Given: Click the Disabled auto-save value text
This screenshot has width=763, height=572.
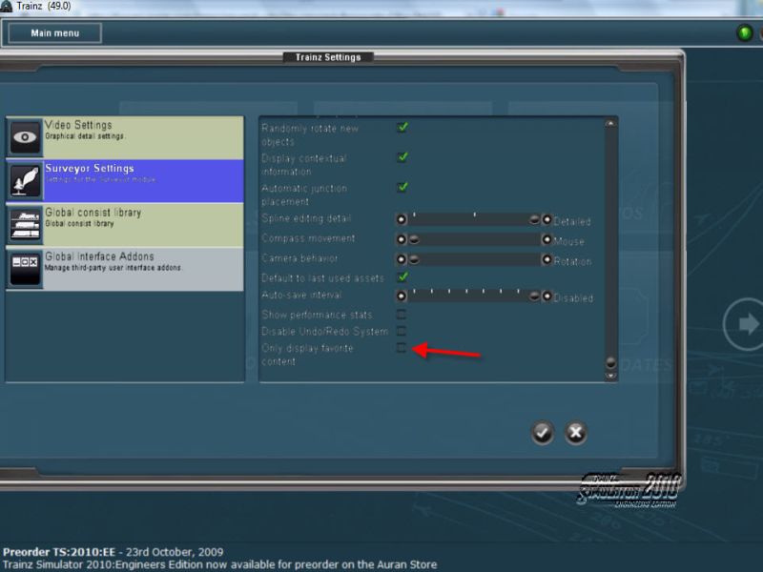Looking at the screenshot, I should tap(573, 298).
